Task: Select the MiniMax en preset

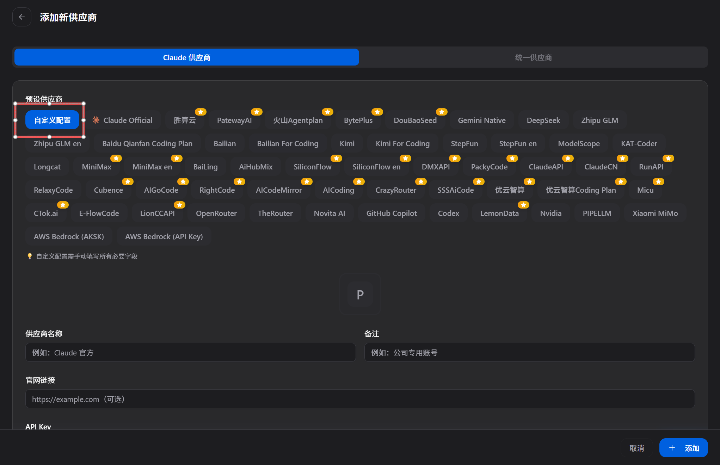Action: (x=152, y=167)
